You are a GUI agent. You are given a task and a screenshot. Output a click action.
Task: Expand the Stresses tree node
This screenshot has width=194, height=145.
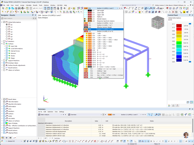[x=4, y=53]
